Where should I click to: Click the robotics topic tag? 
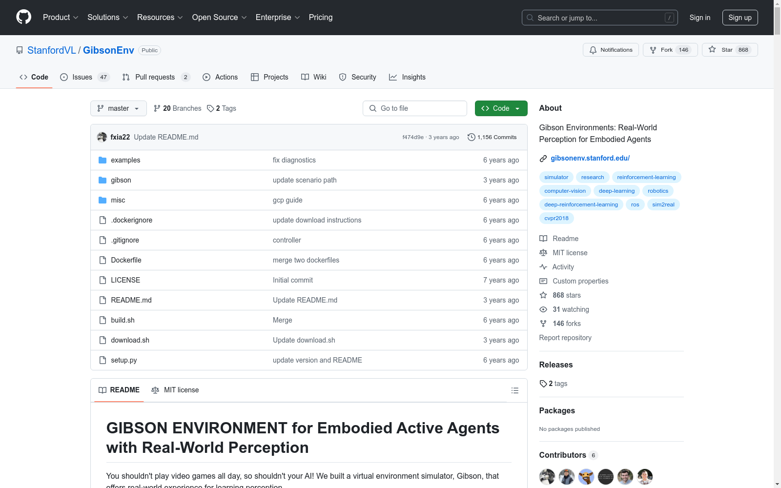coord(658,191)
